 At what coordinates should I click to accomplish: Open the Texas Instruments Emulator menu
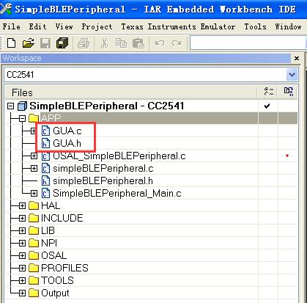pos(178,26)
